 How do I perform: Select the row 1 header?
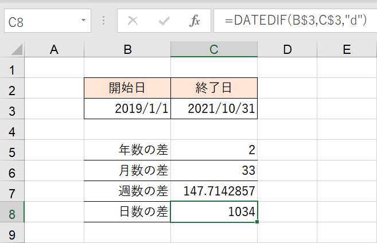pyautogui.click(x=12, y=68)
